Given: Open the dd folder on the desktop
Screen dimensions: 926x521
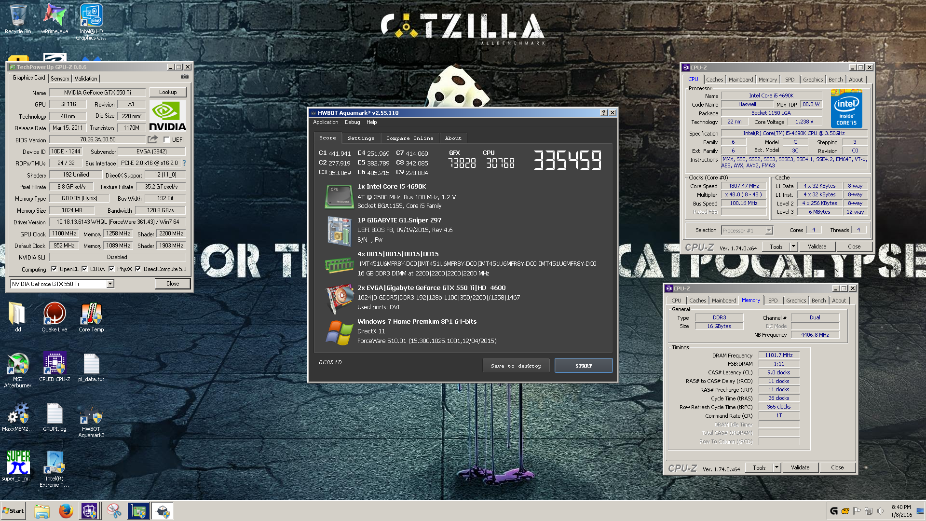Looking at the screenshot, I should pos(18,317).
